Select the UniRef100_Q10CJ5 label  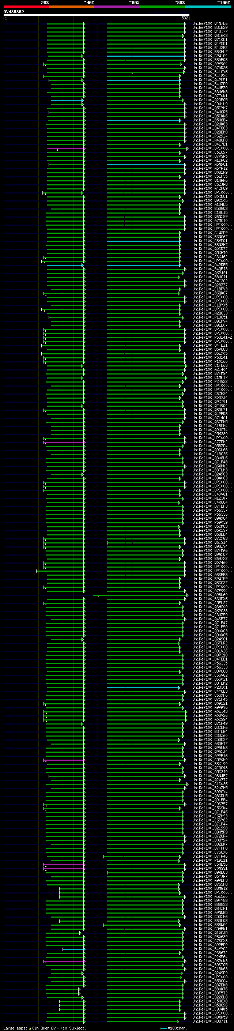[210, 933]
